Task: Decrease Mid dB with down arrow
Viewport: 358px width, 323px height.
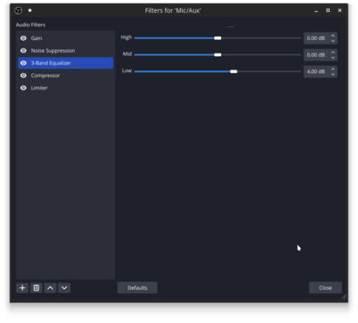Action: tap(333, 58)
